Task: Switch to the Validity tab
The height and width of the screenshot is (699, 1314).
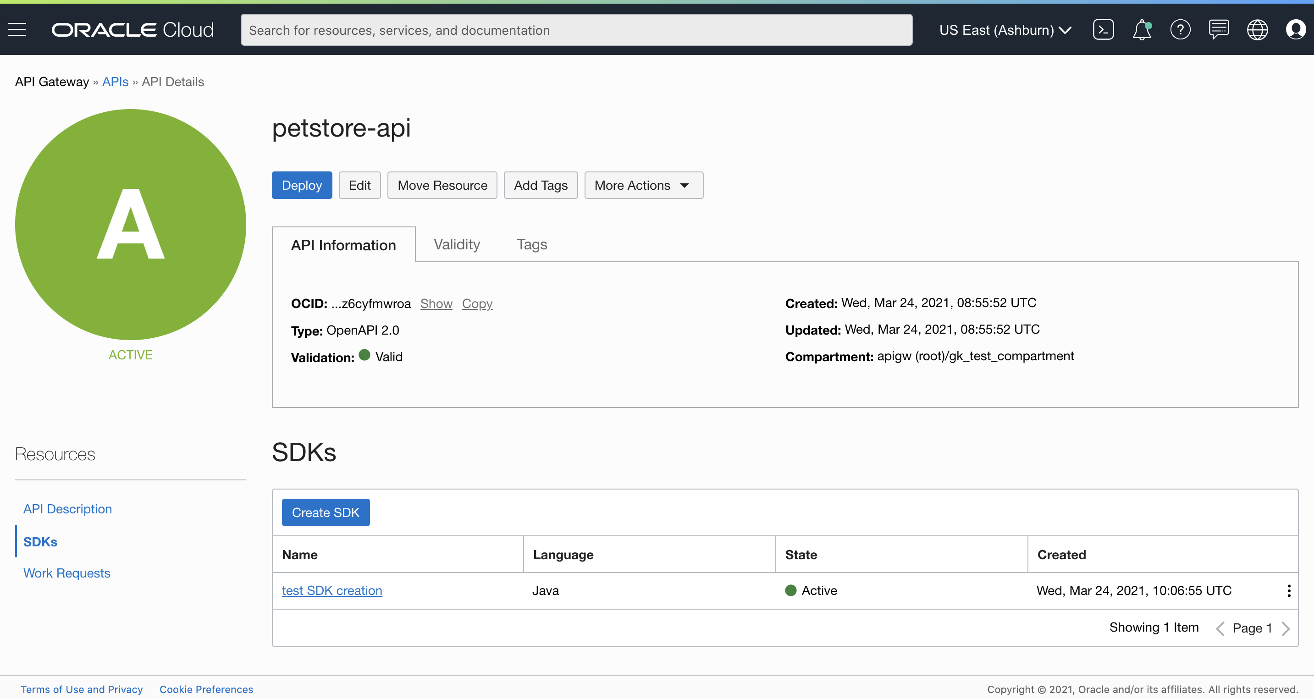Action: 456,244
